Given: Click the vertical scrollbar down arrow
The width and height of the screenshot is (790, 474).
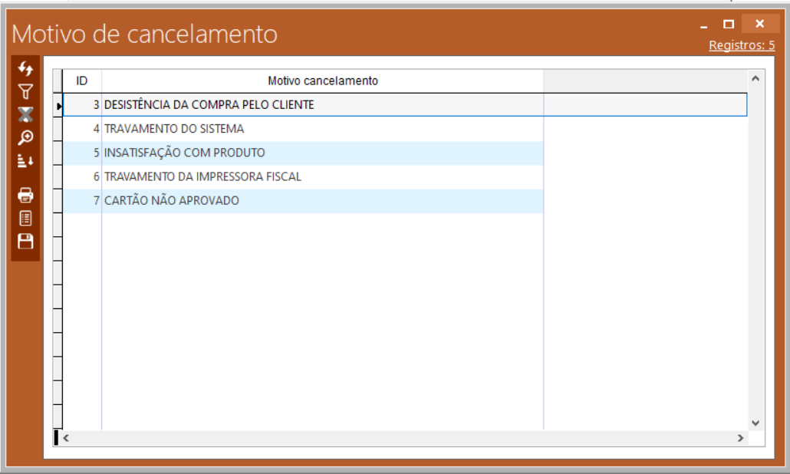Looking at the screenshot, I should (755, 423).
